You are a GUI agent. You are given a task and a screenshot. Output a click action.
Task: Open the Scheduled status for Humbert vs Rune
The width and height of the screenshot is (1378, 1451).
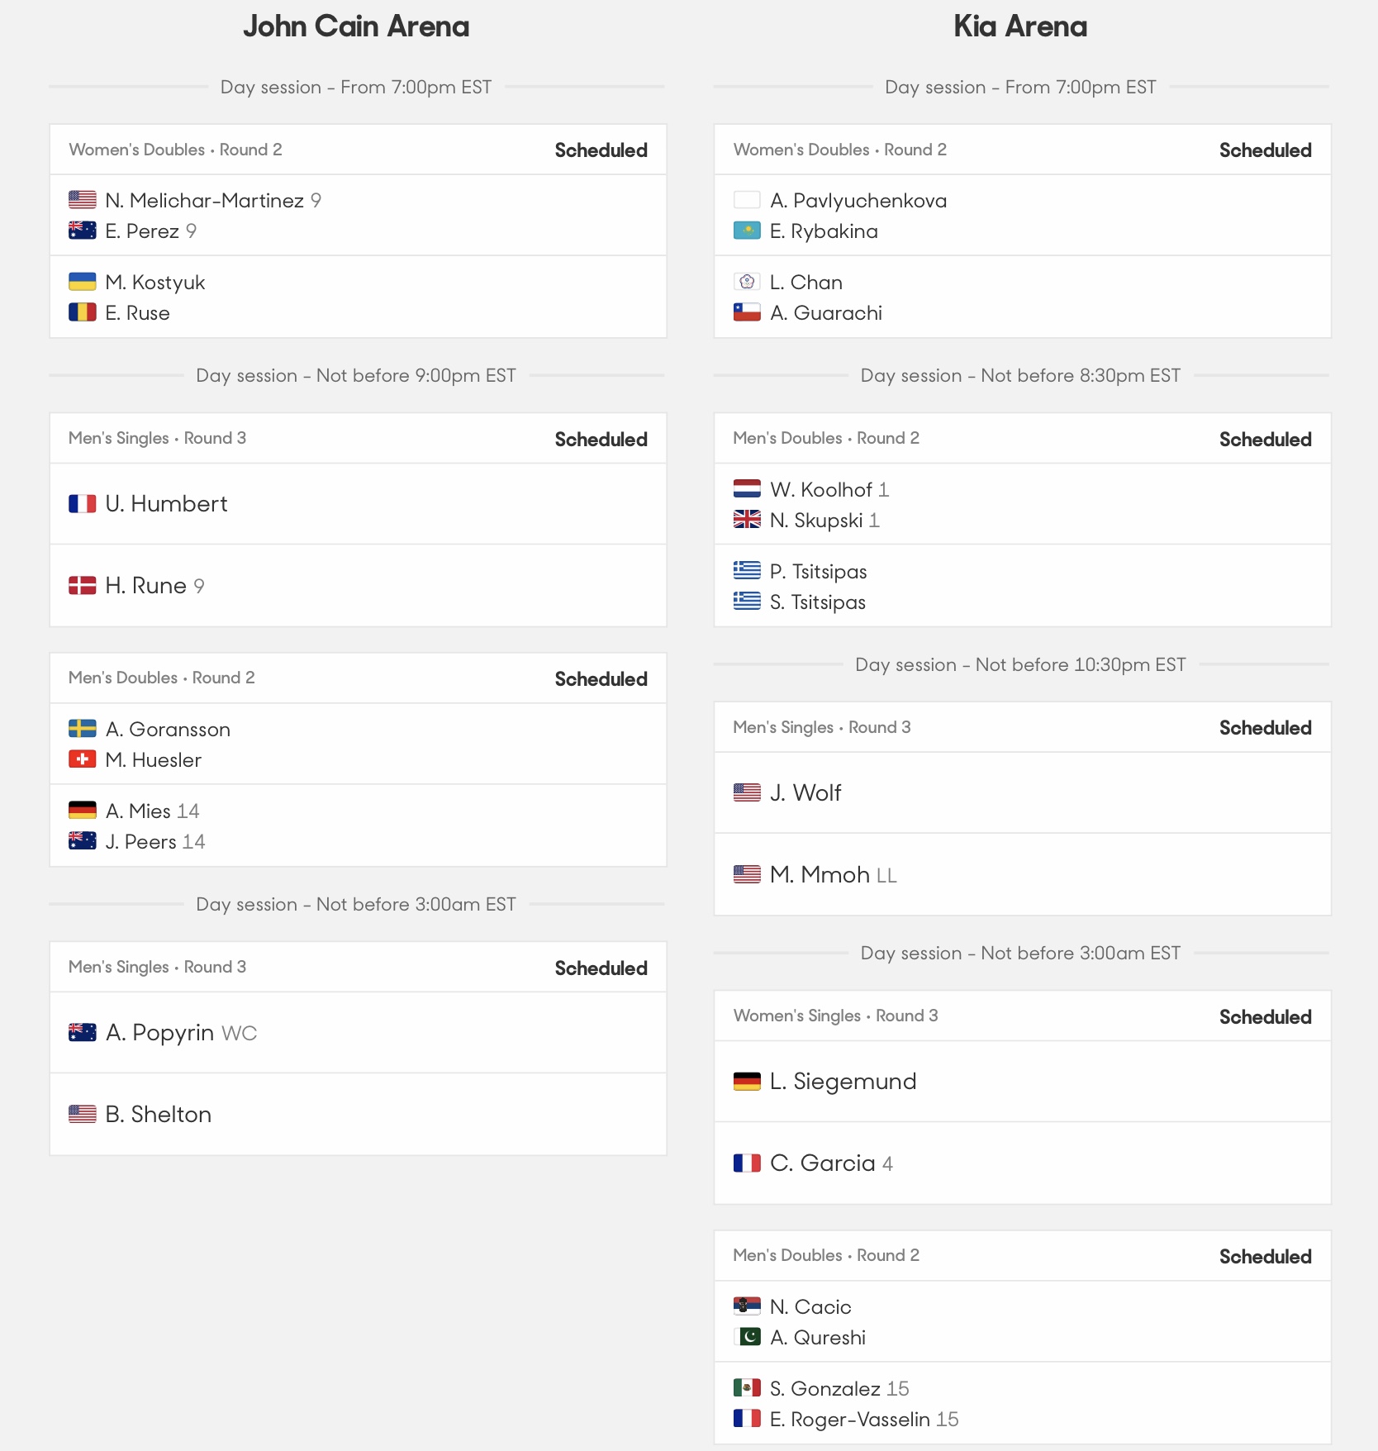pyautogui.click(x=601, y=440)
